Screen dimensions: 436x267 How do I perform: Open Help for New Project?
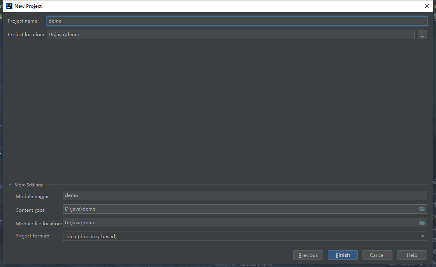pos(412,255)
